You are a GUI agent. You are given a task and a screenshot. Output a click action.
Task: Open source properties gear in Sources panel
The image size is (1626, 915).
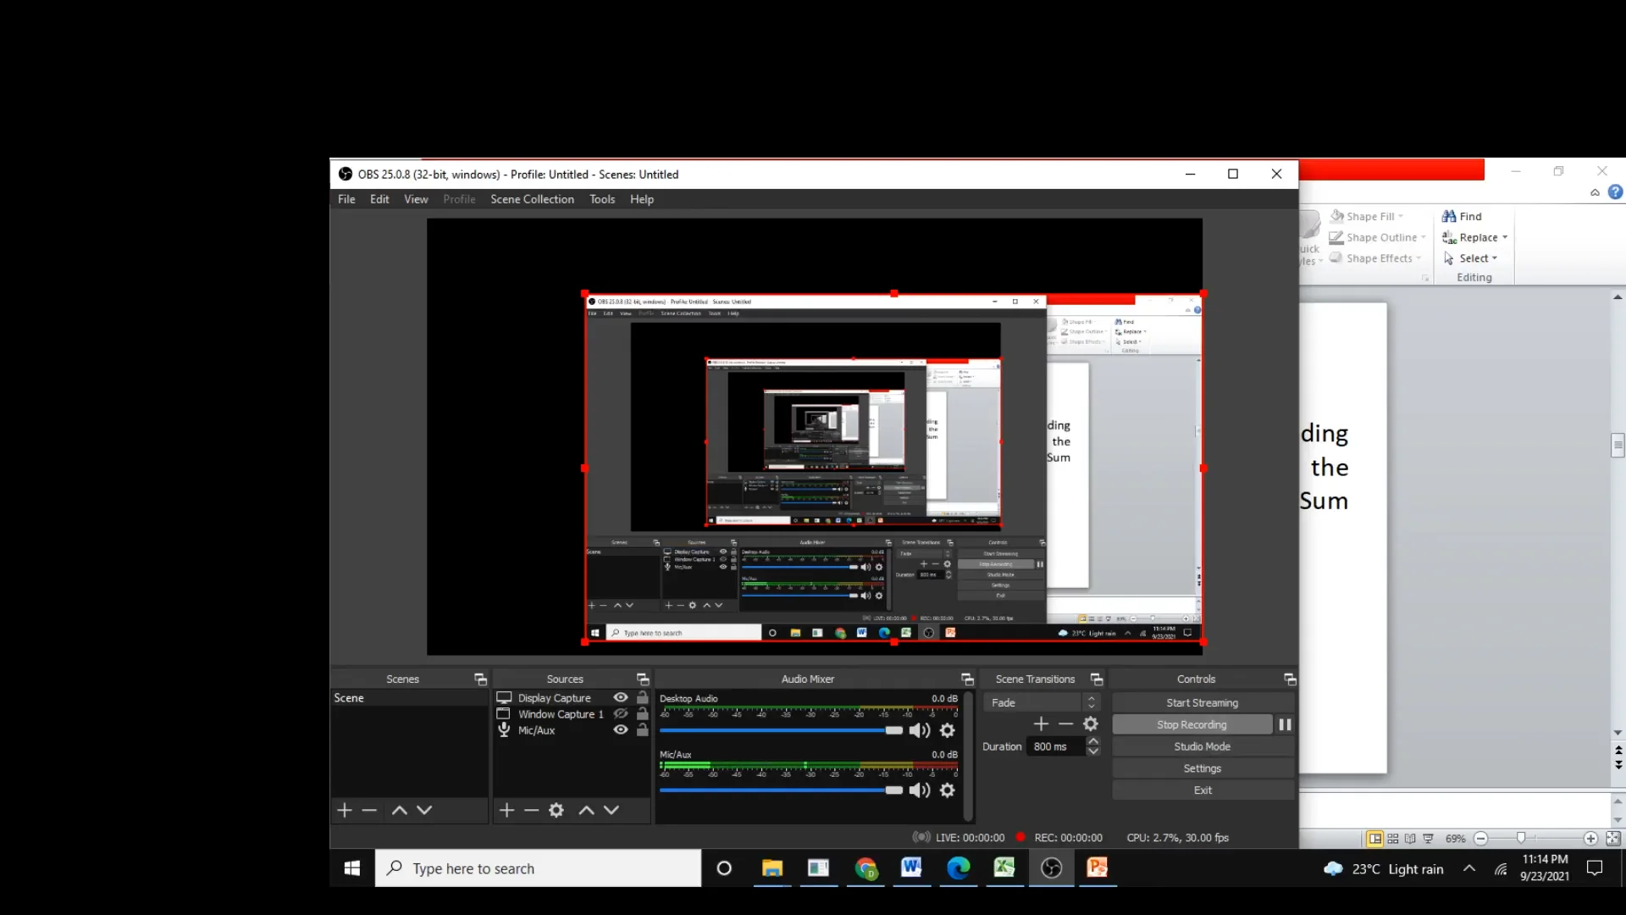coord(556,811)
